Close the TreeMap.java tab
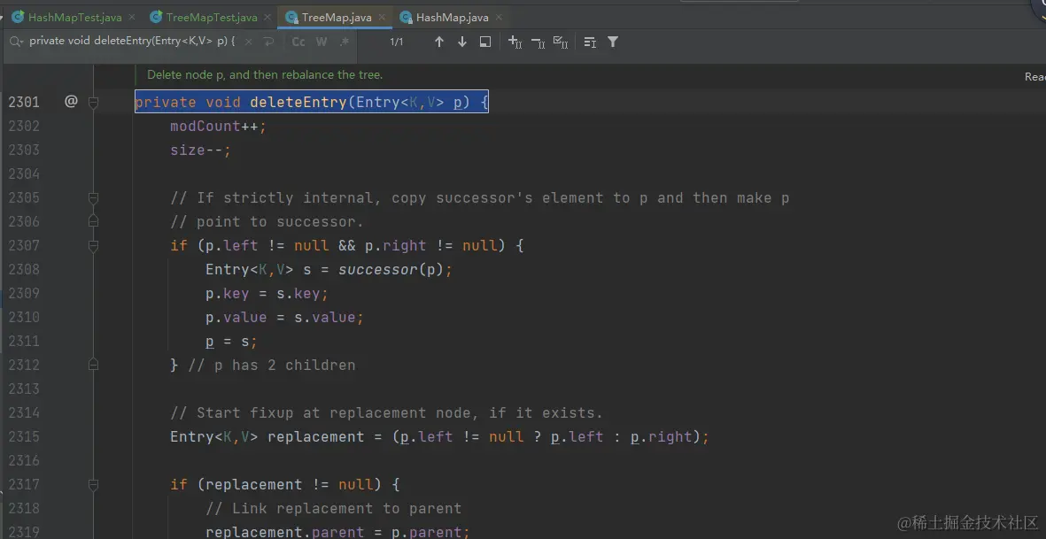 (x=382, y=18)
